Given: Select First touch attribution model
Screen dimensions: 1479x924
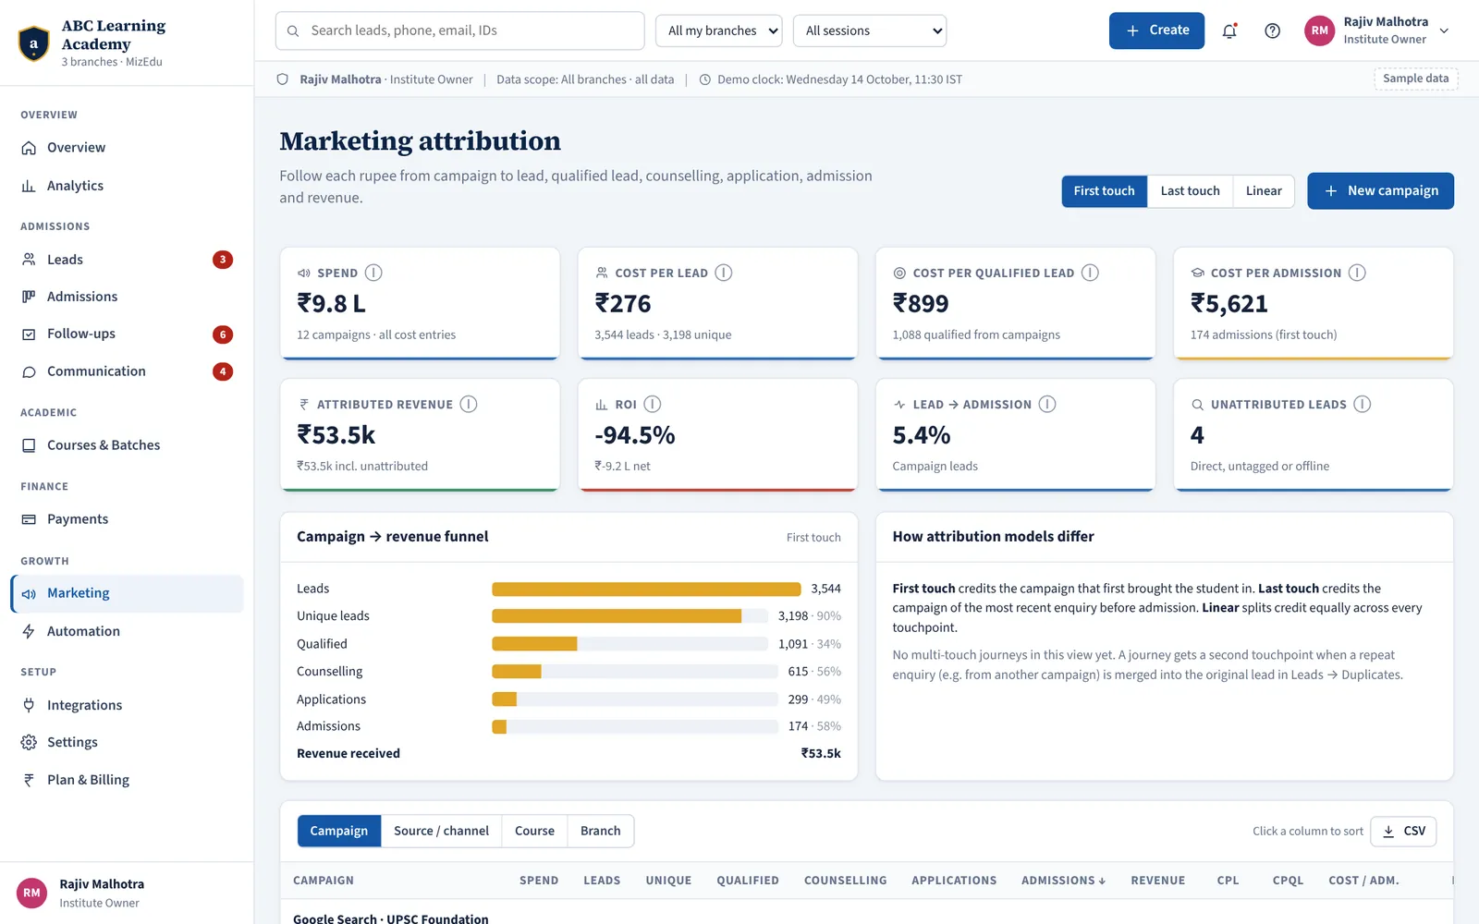Looking at the screenshot, I should pos(1104,191).
